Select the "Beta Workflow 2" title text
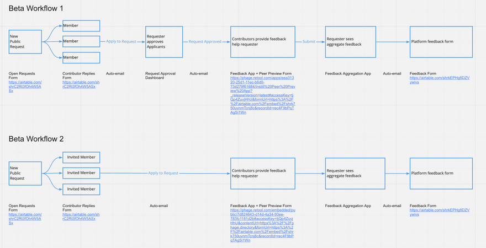Viewport: 486px width, 248px height. [x=36, y=138]
